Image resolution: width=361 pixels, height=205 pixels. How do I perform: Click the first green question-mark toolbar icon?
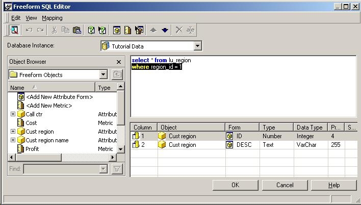pyautogui.click(x=91, y=30)
